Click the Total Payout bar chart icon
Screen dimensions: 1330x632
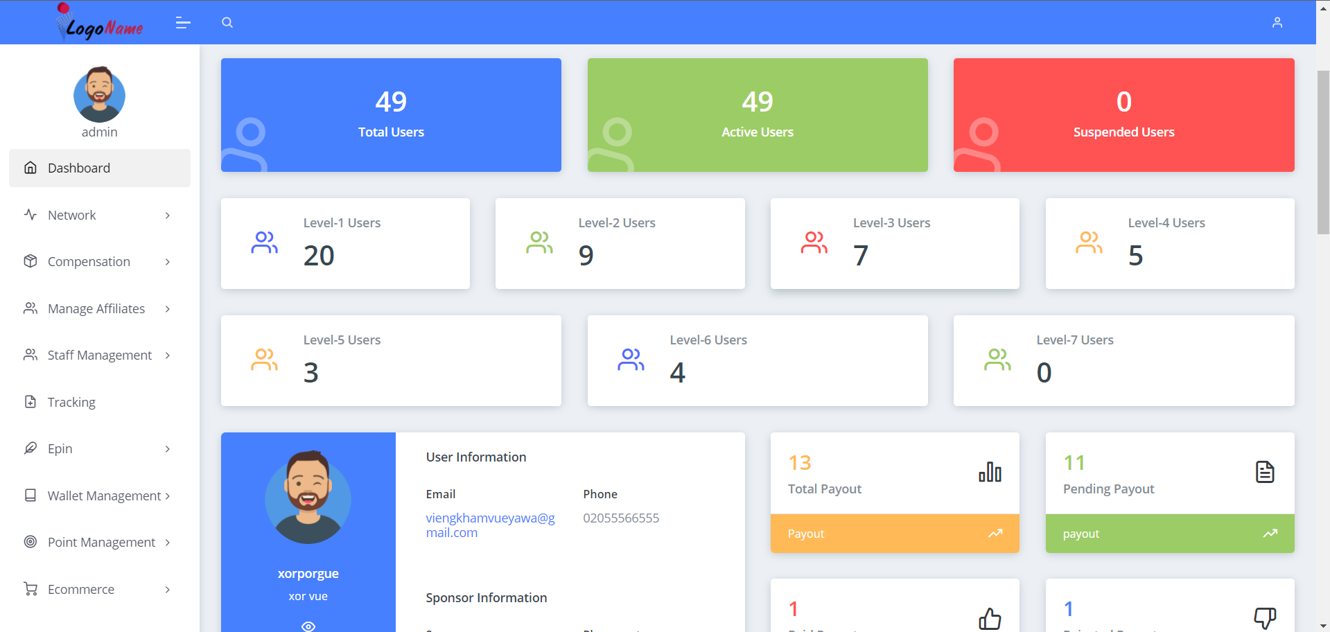pos(990,473)
